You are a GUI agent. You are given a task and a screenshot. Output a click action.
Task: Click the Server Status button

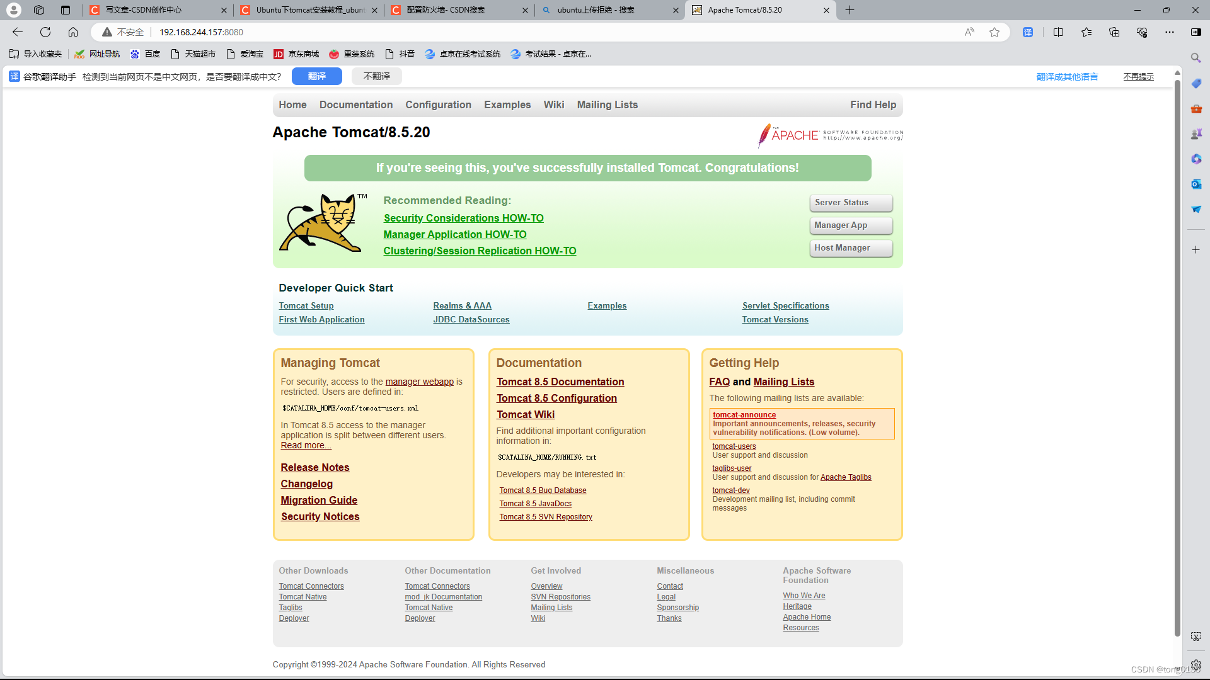[851, 203]
